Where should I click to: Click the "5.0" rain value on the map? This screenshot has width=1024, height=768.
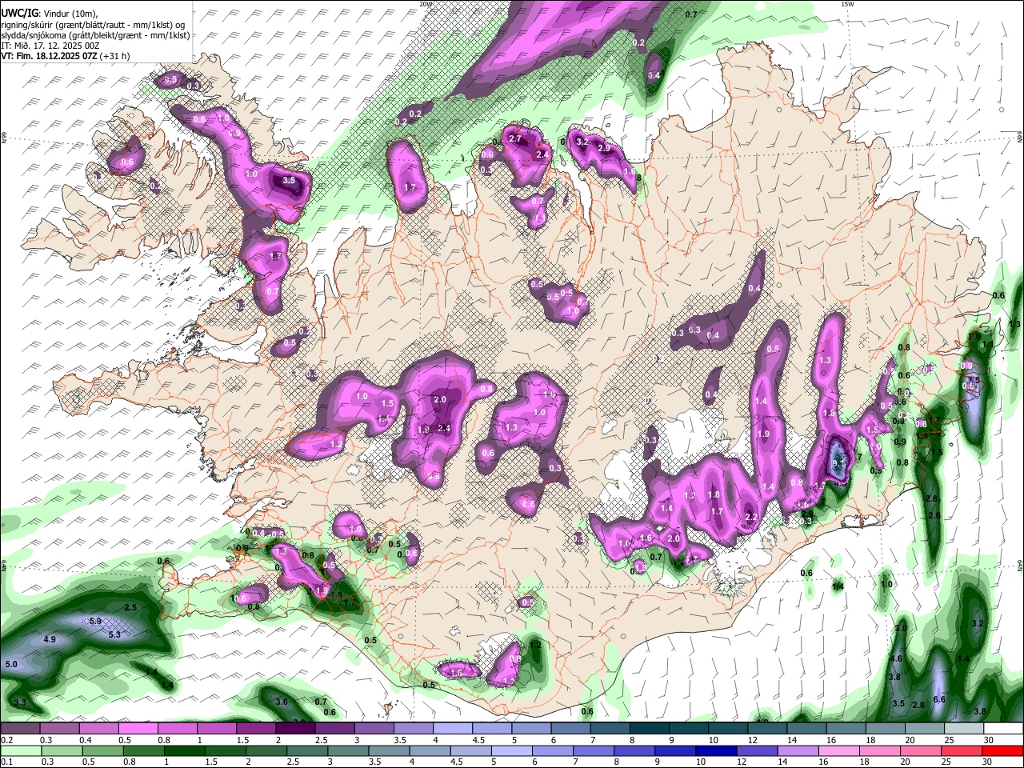11,665
